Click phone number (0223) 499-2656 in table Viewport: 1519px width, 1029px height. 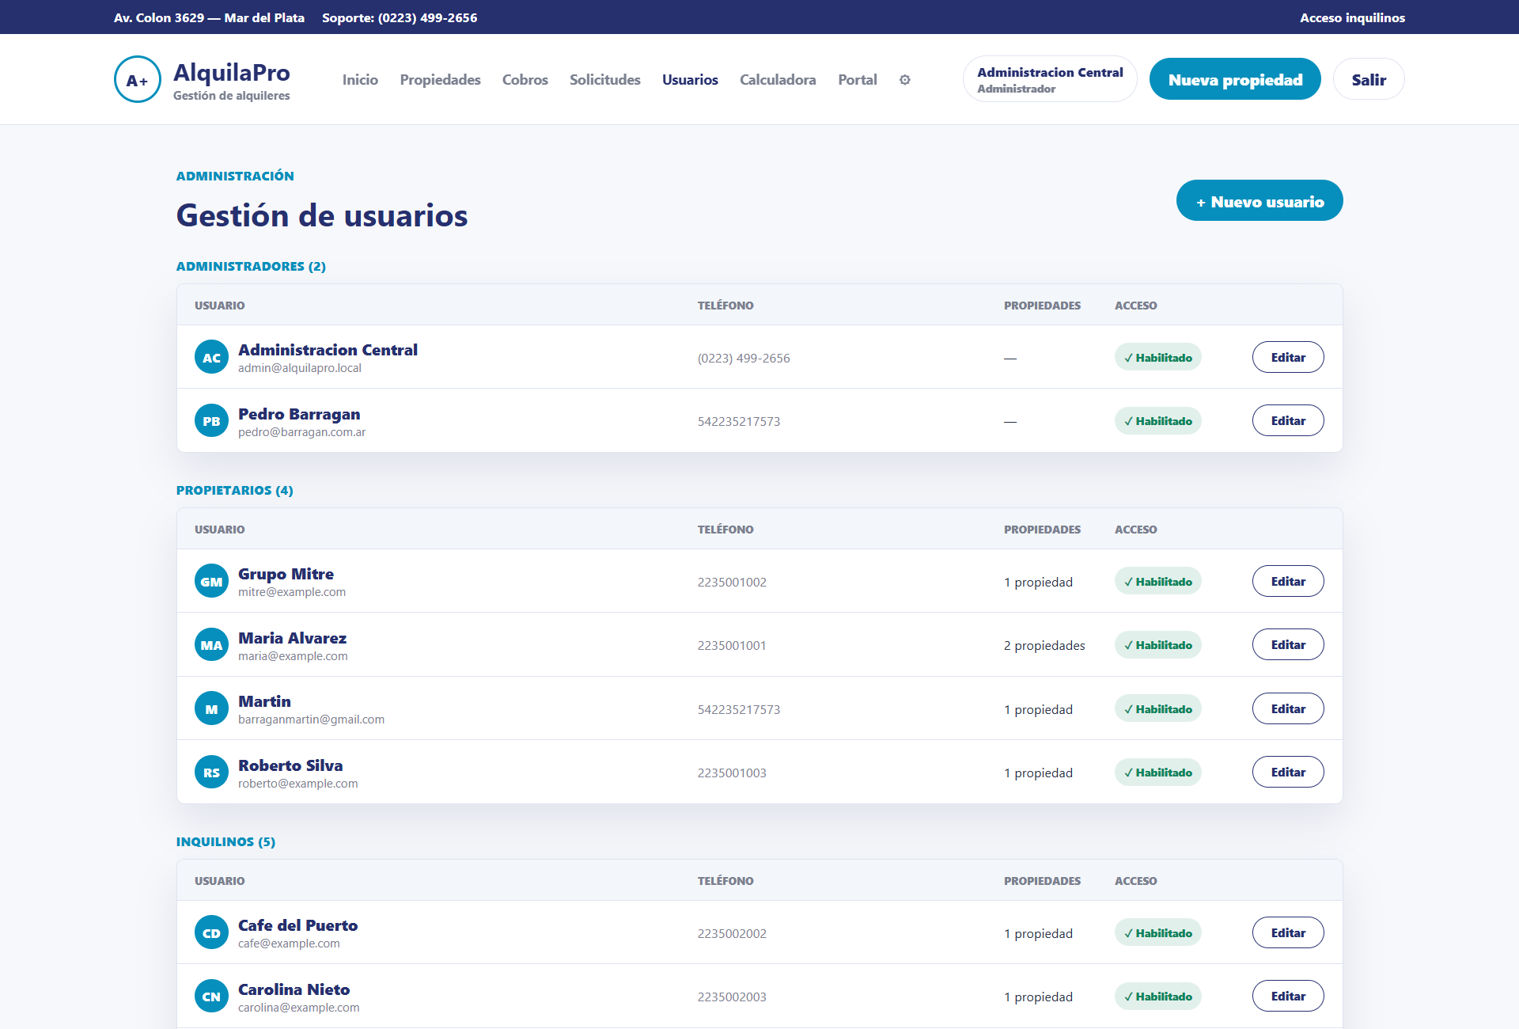coord(744,359)
